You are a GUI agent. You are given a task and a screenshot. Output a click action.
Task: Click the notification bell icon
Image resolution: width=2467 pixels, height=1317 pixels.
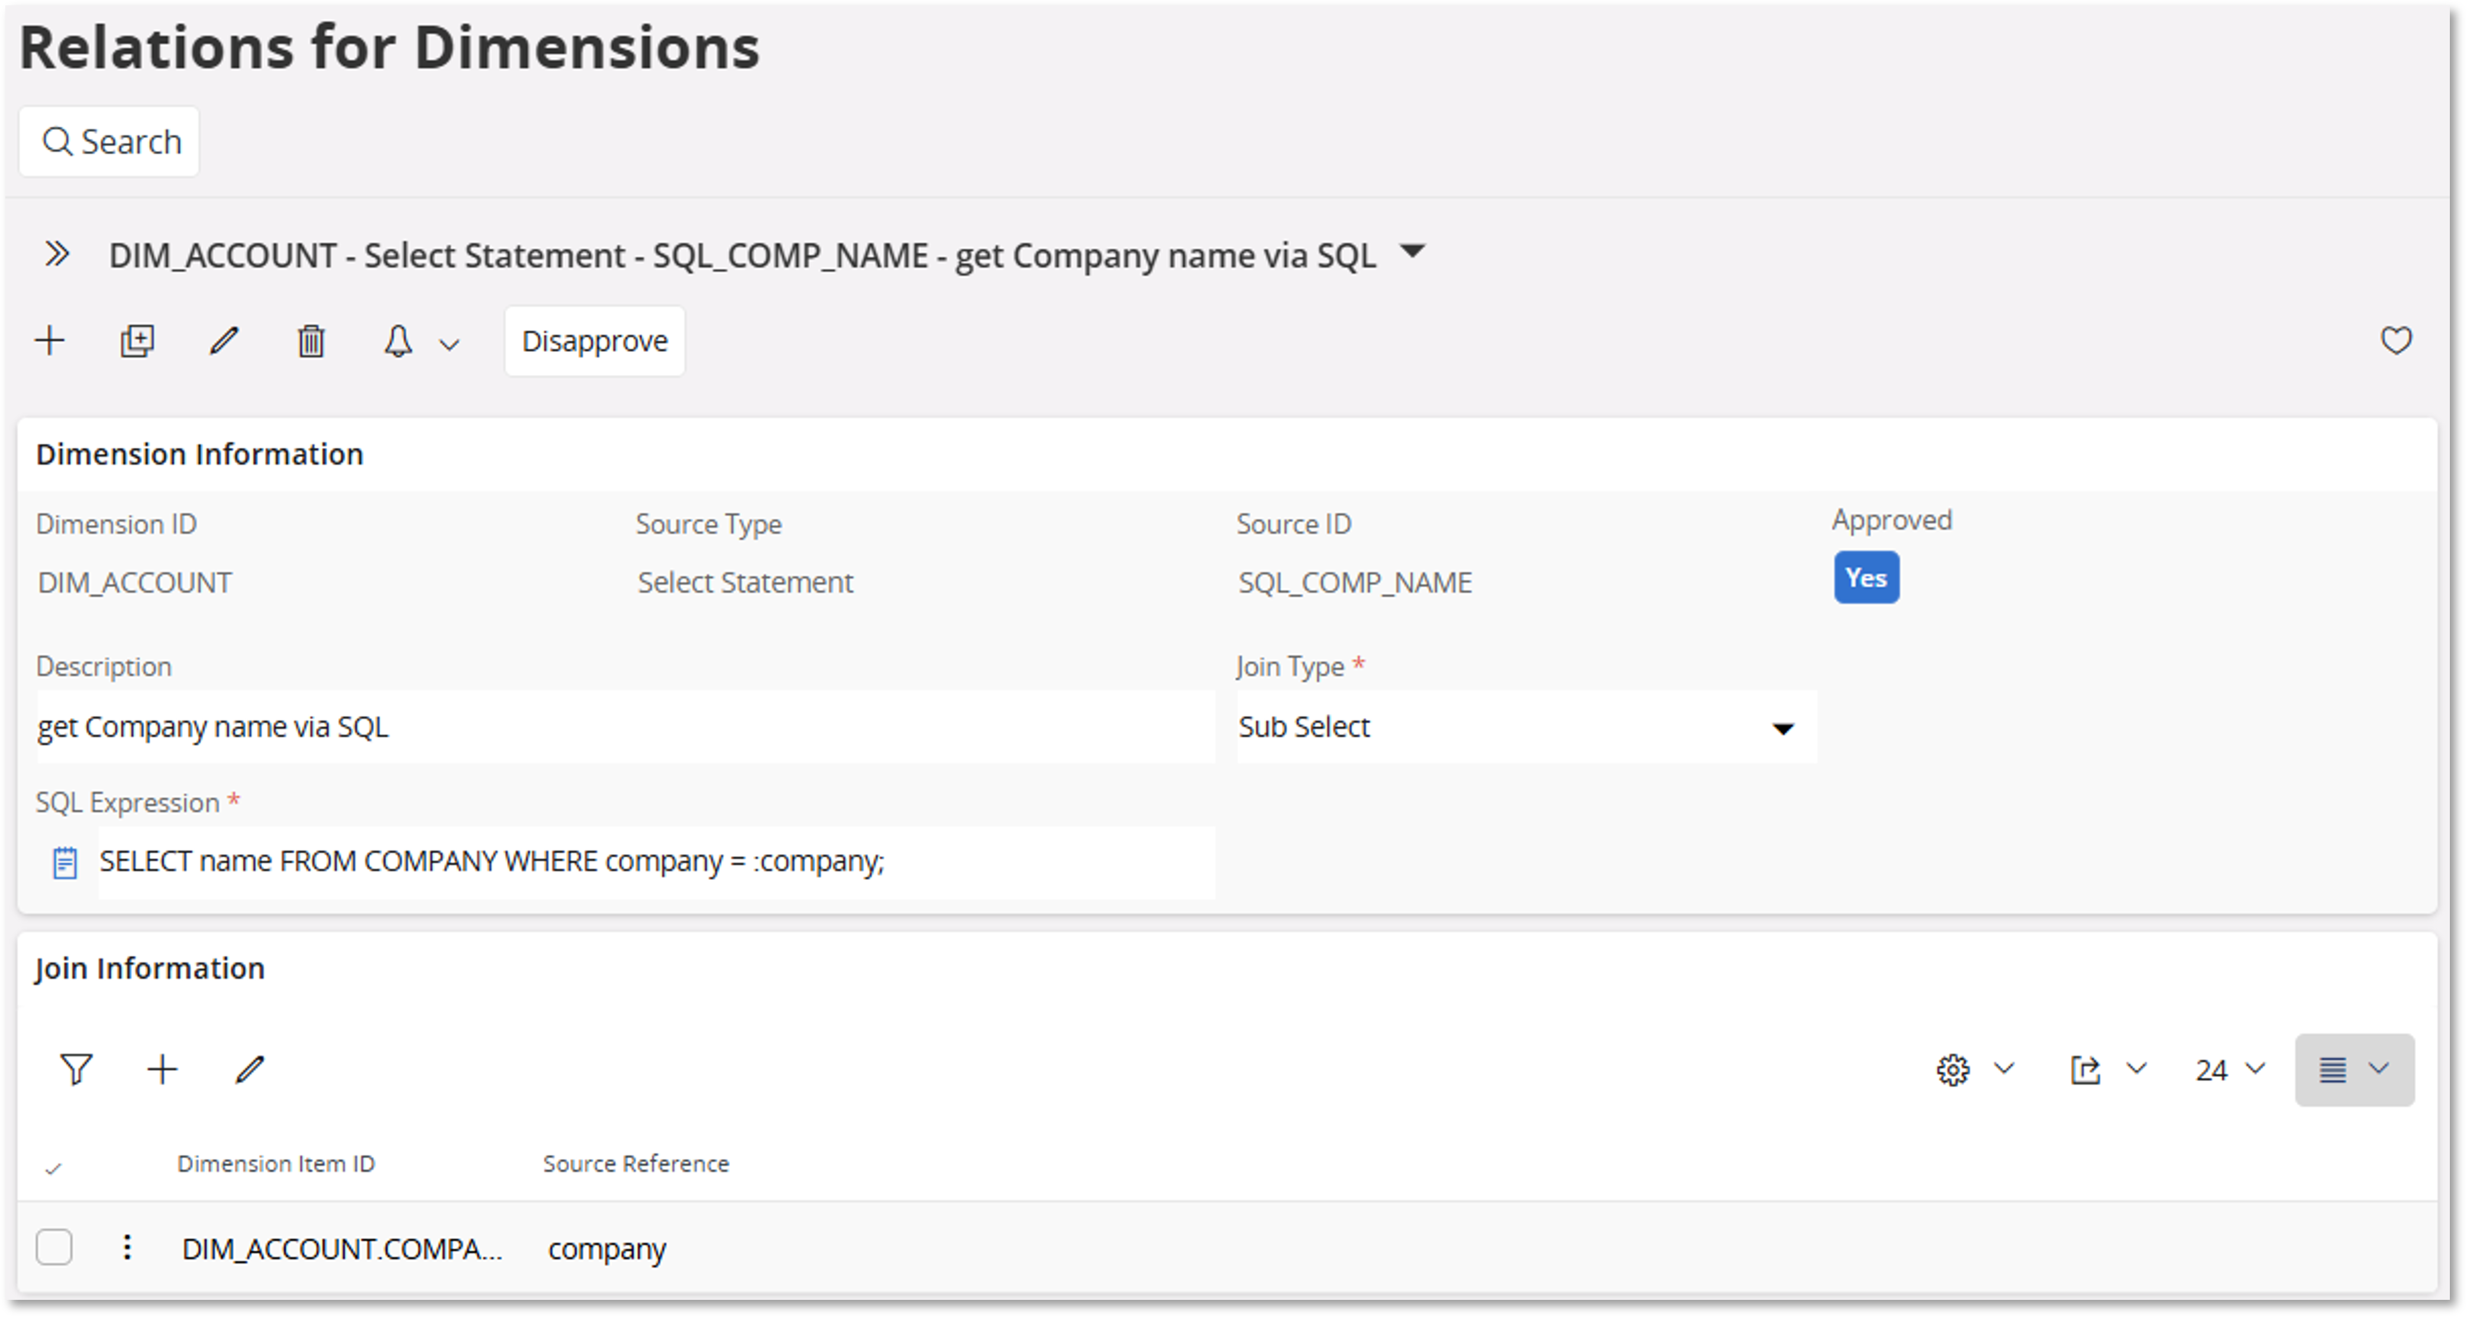click(398, 341)
